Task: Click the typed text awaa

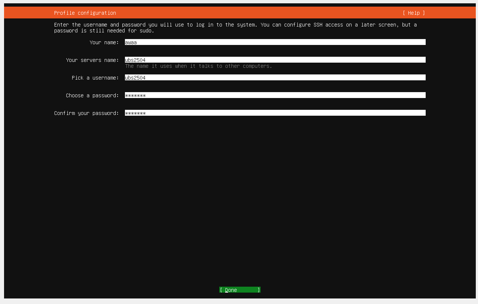Action: coord(131,42)
